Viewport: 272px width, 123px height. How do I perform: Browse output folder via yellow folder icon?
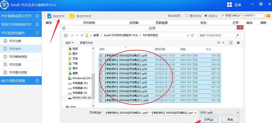coord(268,16)
